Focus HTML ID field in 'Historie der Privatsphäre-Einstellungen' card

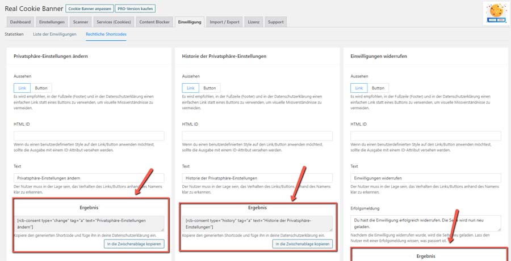[x=257, y=136]
